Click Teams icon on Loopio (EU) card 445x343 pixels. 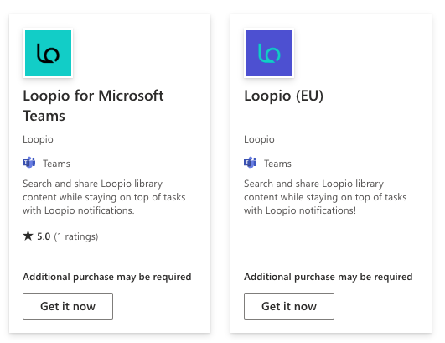pos(250,163)
